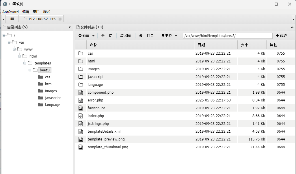The width and height of the screenshot is (296, 174).
Task: Click the 115.75 Kb size cell
Action: point(256,139)
